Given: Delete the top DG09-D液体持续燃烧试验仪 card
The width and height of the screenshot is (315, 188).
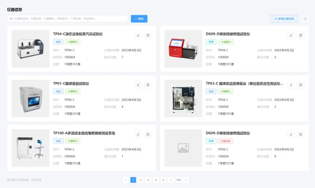Looking at the screenshot, I should coord(301,35).
